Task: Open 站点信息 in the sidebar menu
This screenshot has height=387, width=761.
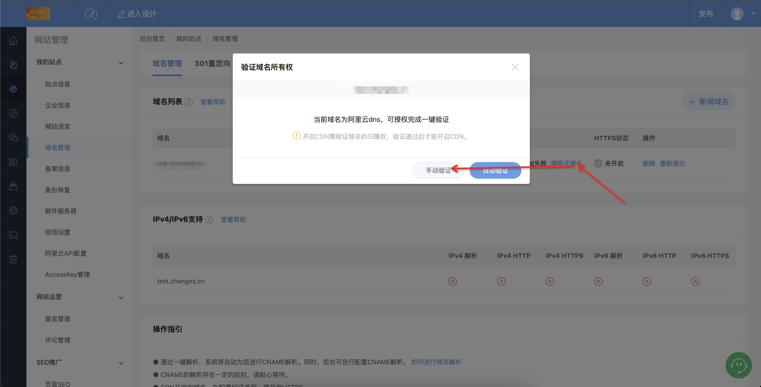Action: [58, 85]
